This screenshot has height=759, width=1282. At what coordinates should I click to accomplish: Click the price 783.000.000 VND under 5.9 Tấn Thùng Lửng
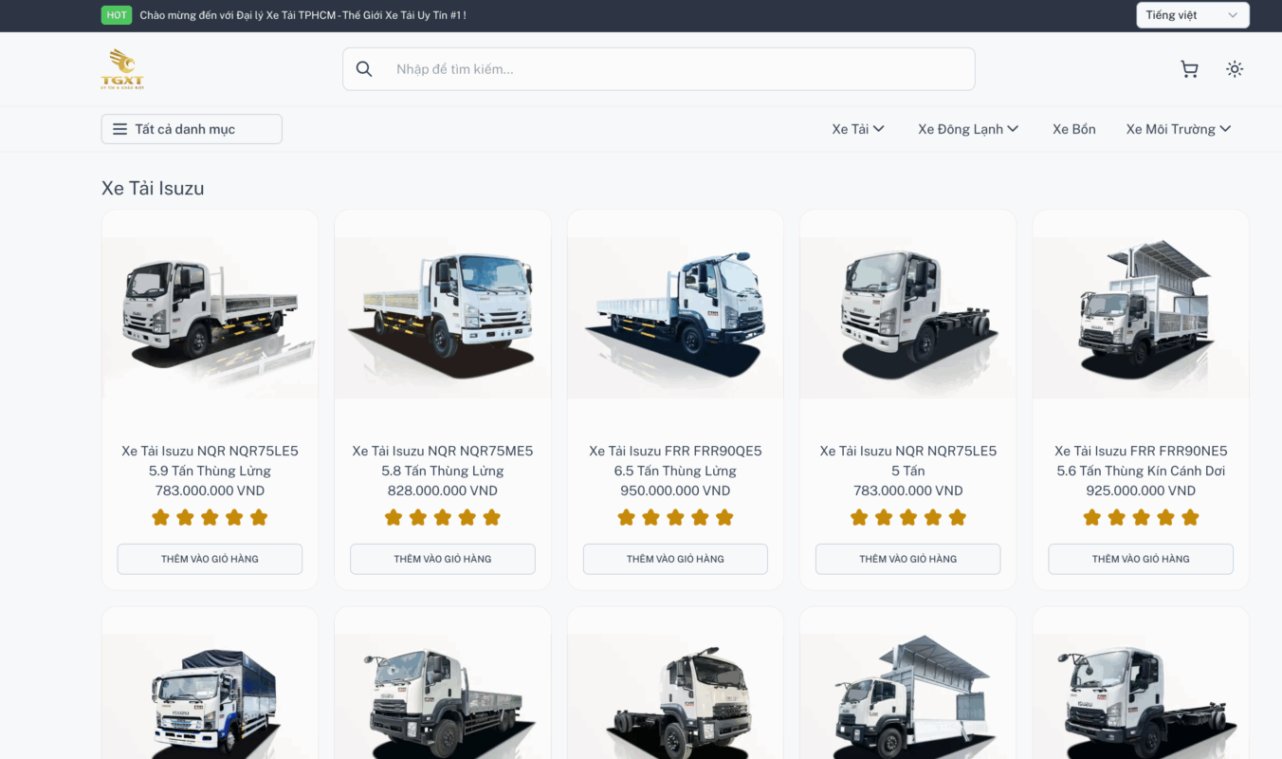point(210,491)
